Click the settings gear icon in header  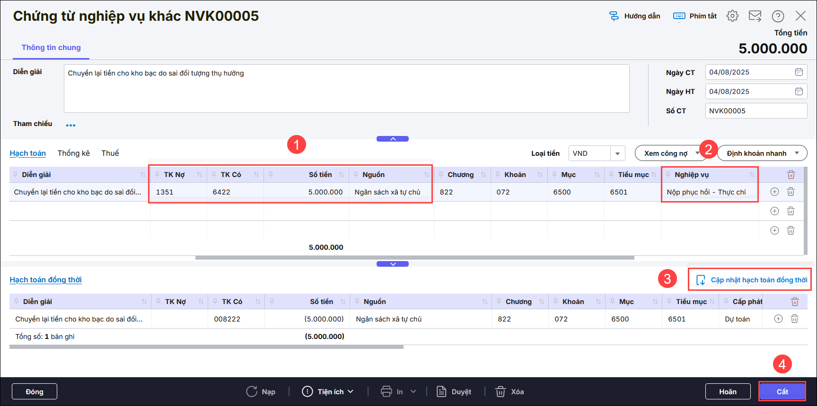tap(732, 16)
